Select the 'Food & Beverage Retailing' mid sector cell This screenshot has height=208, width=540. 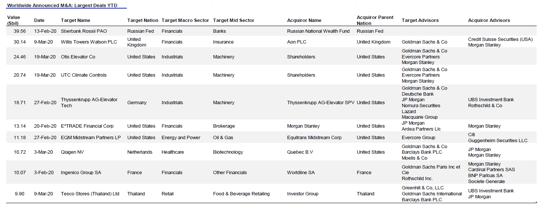[241, 194]
